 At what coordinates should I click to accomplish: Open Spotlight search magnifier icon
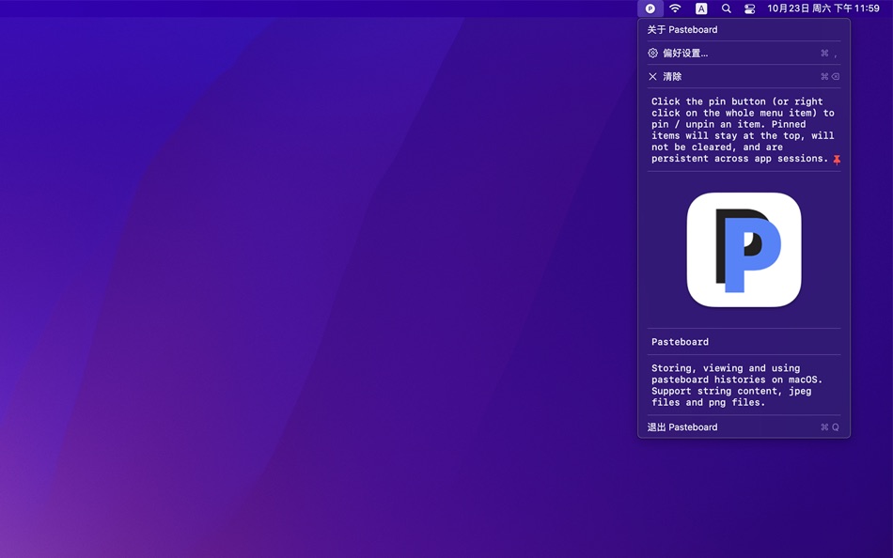click(726, 8)
